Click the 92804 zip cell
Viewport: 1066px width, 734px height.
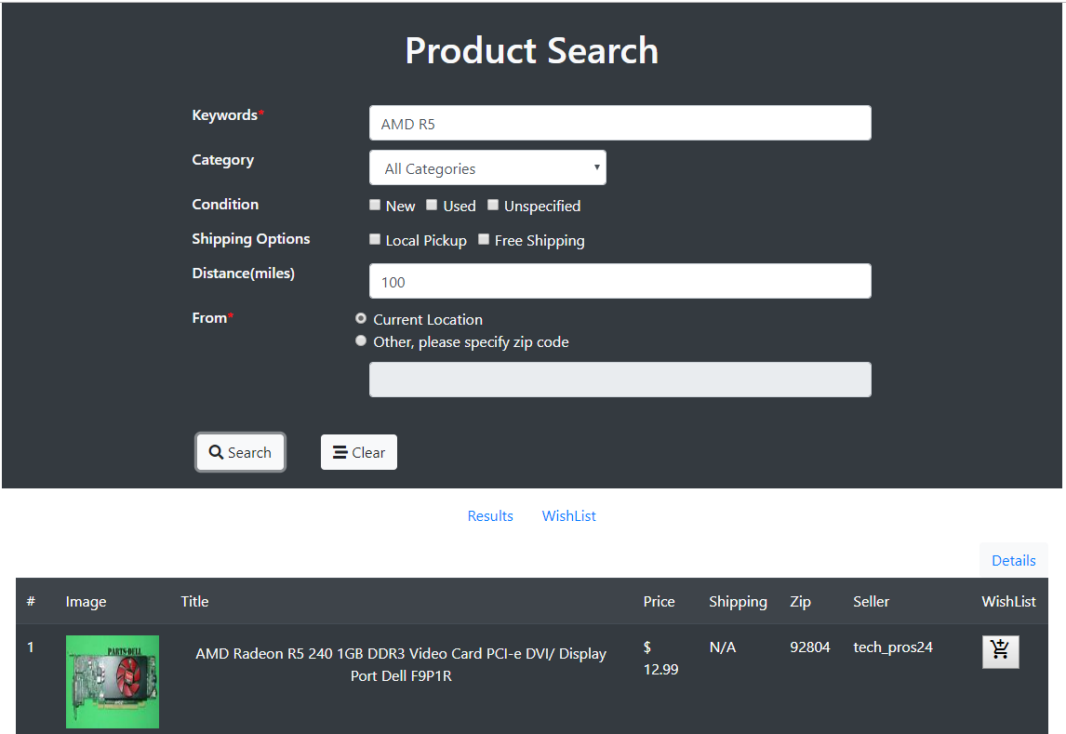809,647
